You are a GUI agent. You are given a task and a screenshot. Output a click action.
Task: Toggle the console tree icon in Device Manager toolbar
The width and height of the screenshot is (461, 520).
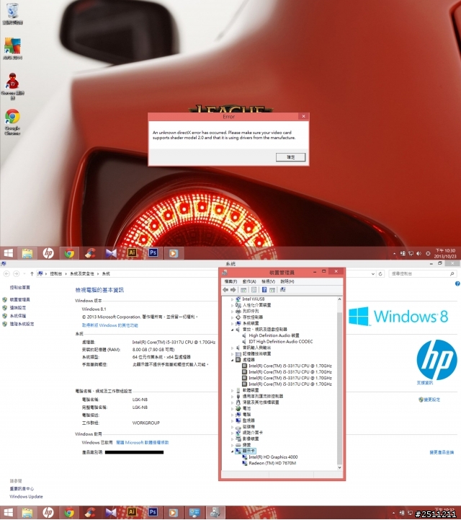(243, 290)
